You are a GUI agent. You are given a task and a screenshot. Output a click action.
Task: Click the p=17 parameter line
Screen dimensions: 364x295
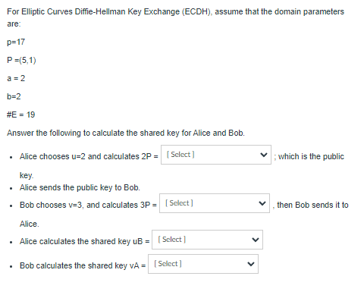[x=16, y=42]
